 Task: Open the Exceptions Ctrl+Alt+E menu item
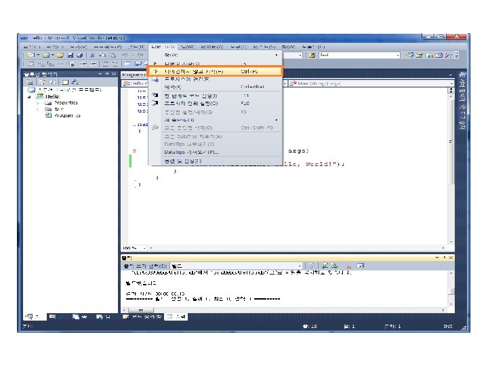tap(215, 87)
